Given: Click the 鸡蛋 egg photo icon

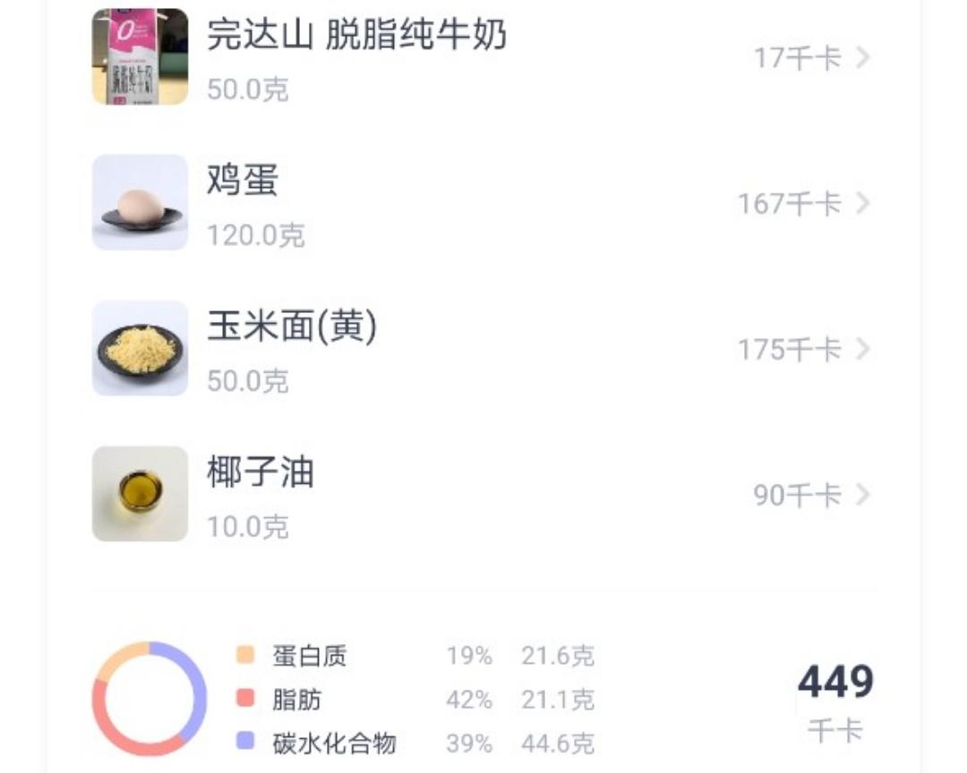Looking at the screenshot, I should pyautogui.click(x=139, y=202).
